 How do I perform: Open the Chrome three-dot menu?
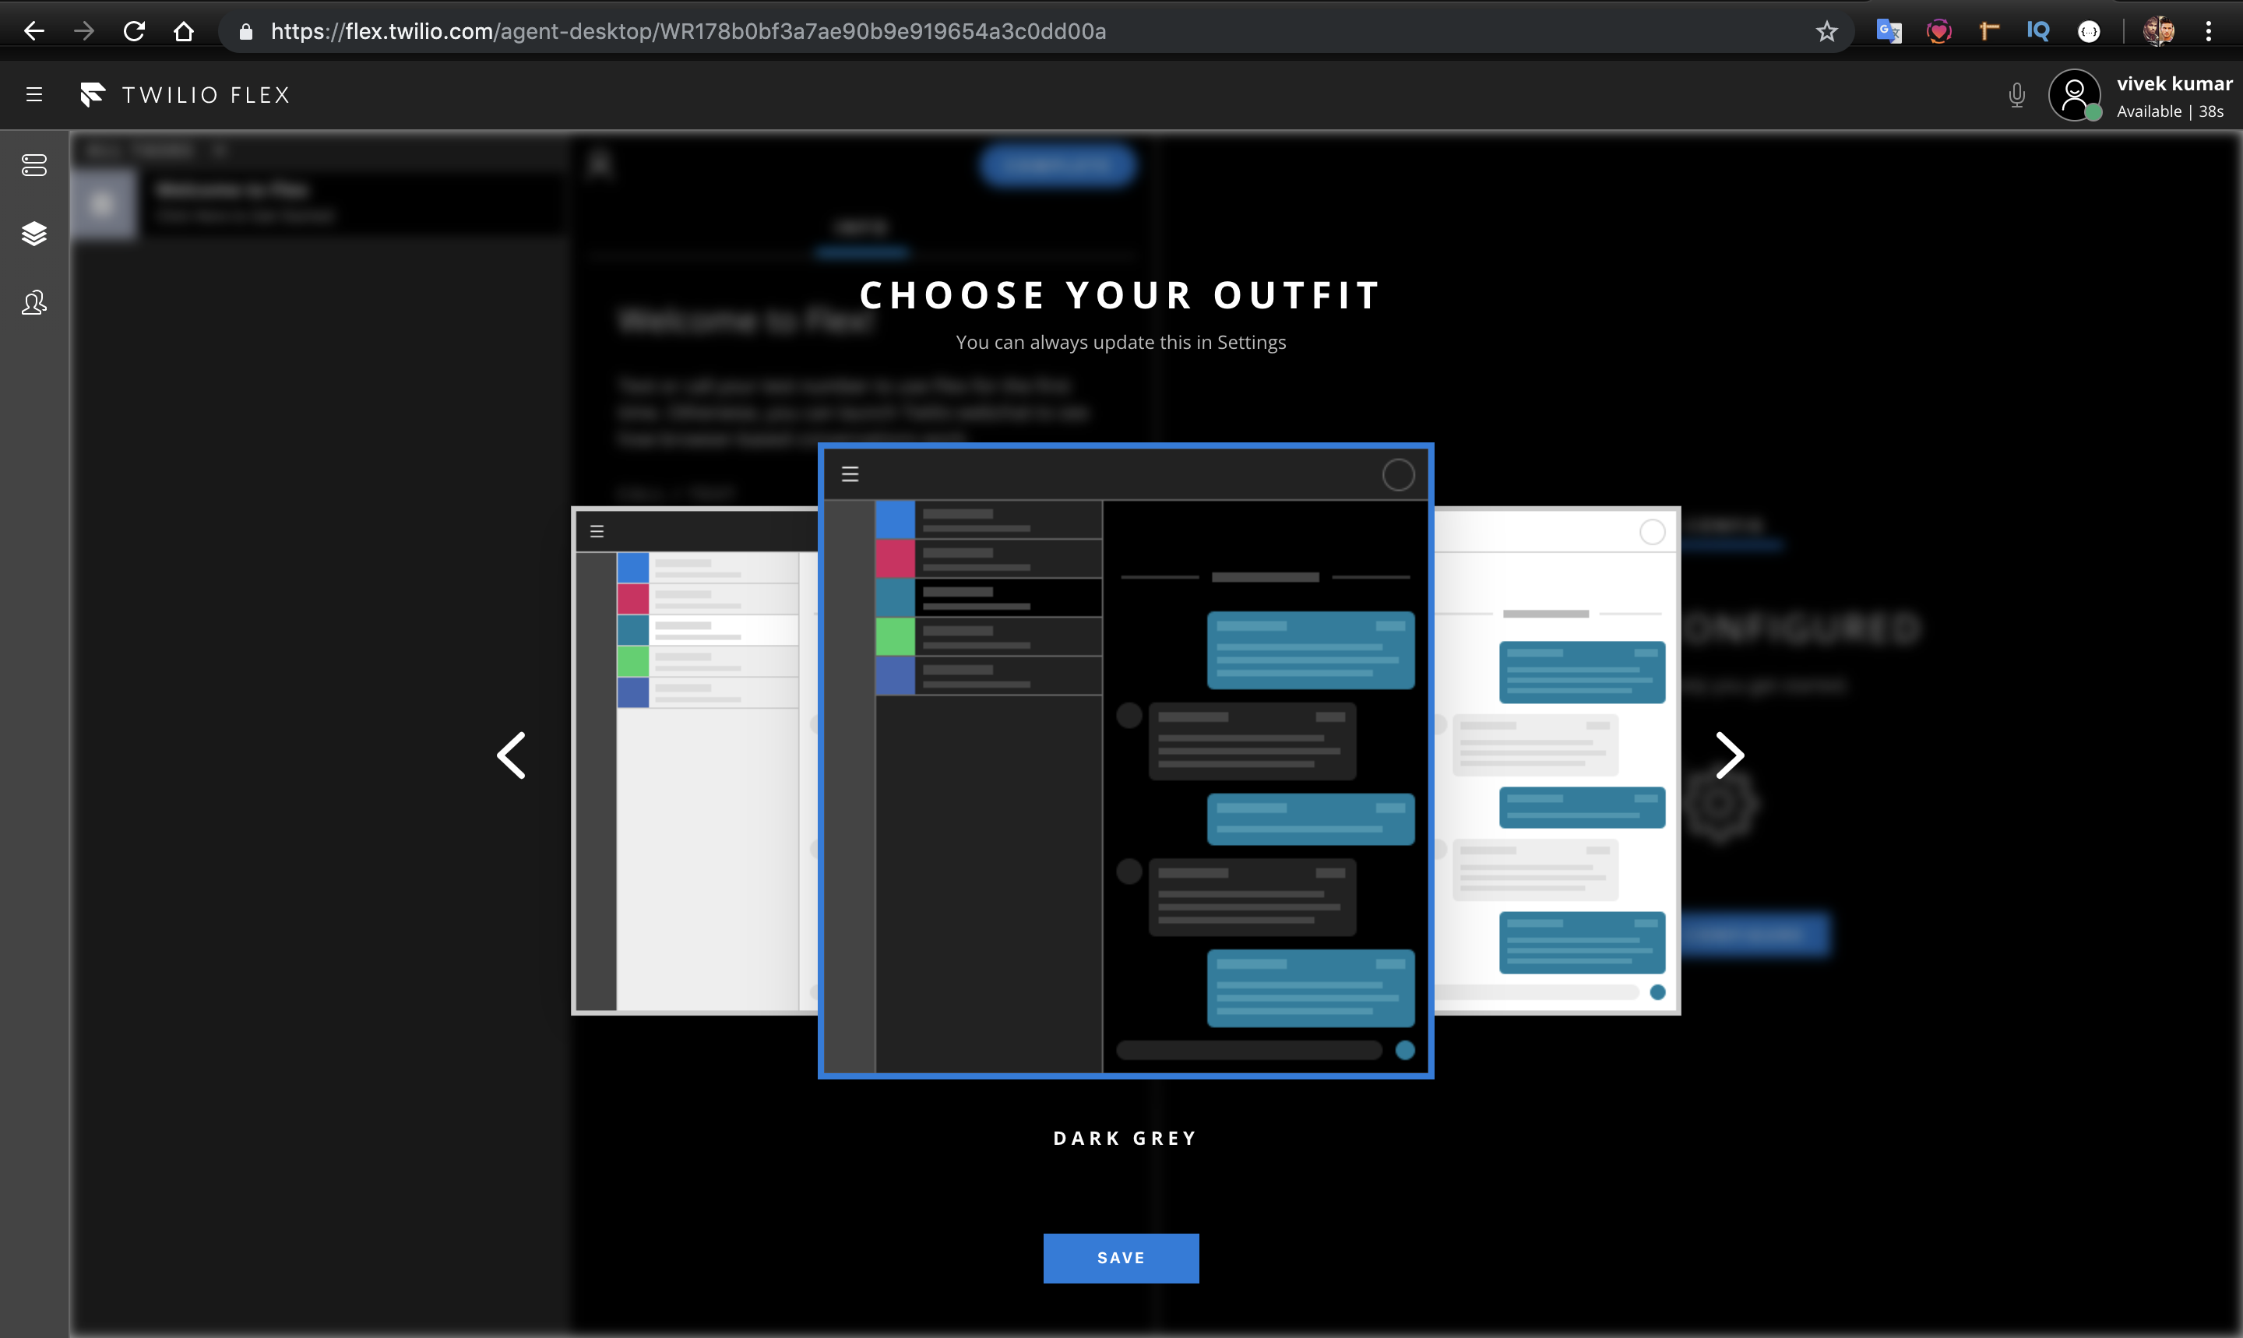click(x=2209, y=32)
